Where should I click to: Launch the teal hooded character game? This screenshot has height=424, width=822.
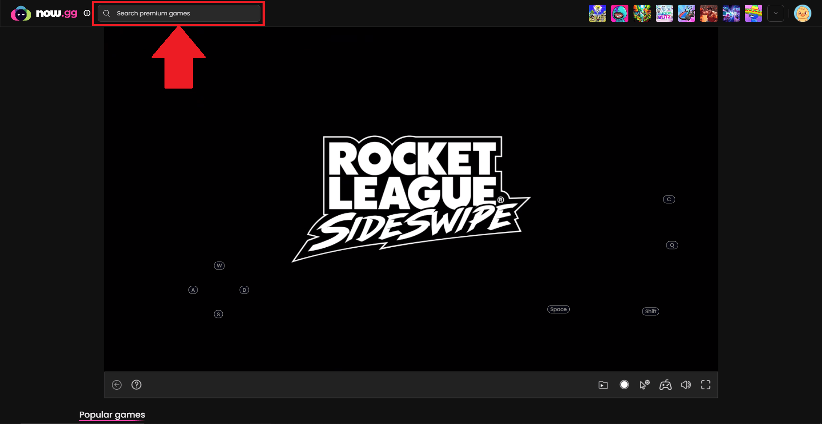pyautogui.click(x=619, y=13)
